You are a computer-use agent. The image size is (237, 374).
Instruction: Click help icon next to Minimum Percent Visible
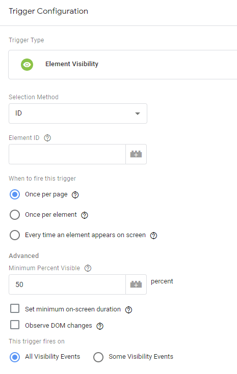tap(88, 268)
